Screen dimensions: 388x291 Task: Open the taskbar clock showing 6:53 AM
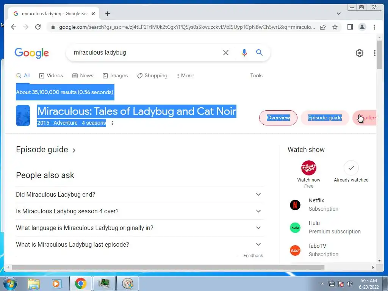[x=369, y=284]
